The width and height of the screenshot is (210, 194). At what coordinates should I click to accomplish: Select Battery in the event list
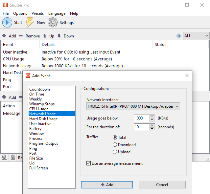pos(52,129)
